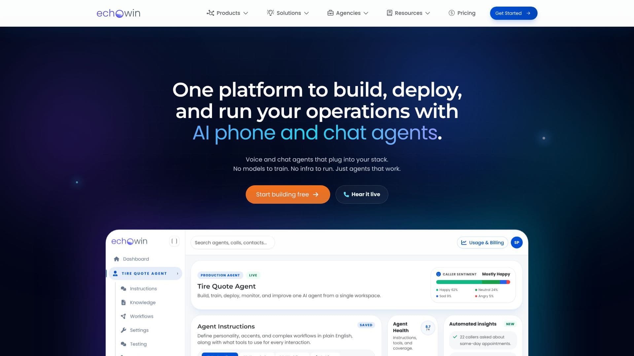Click the Tire Quote Agent user icon

[x=115, y=274]
